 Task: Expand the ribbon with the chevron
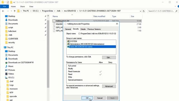pyautogui.click(x=175, y=6)
